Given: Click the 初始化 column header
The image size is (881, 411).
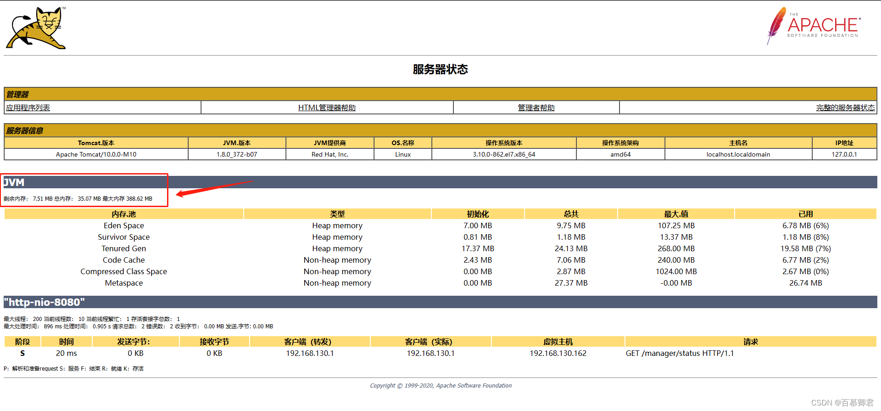Looking at the screenshot, I should pos(478,214).
